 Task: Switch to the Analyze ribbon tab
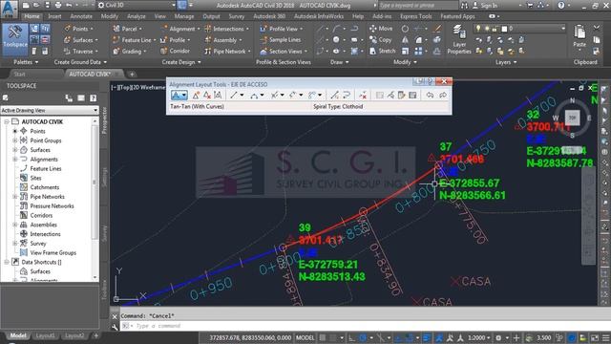click(136, 16)
